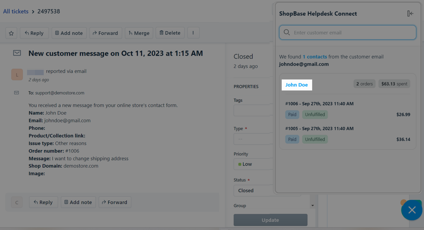Close the widget with the blue X button
This screenshot has width=424, height=230.
[412, 210]
